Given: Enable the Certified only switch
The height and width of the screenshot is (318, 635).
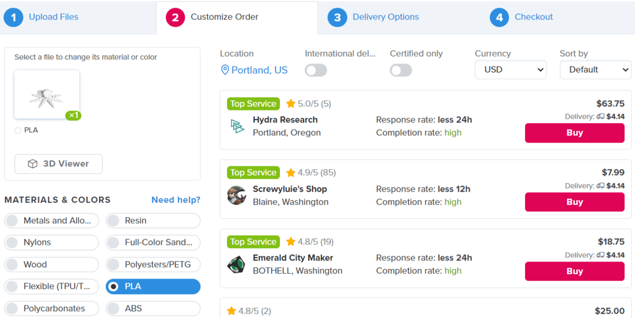Looking at the screenshot, I should pyautogui.click(x=401, y=70).
